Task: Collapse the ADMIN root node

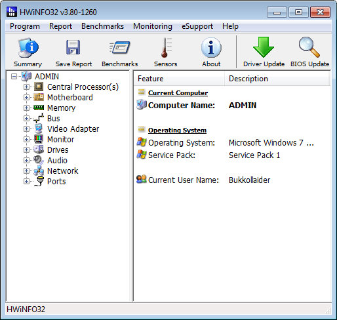Action: pos(14,77)
